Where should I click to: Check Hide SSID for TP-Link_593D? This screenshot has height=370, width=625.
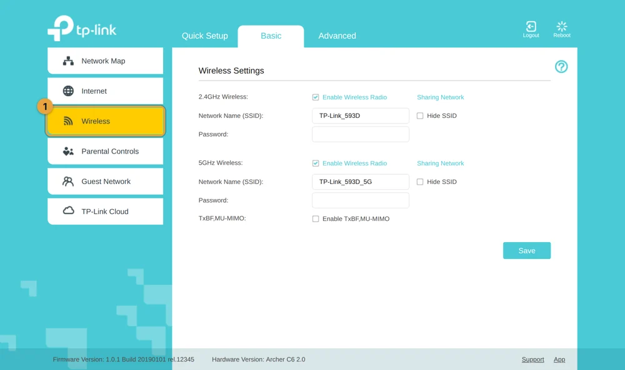(420, 116)
